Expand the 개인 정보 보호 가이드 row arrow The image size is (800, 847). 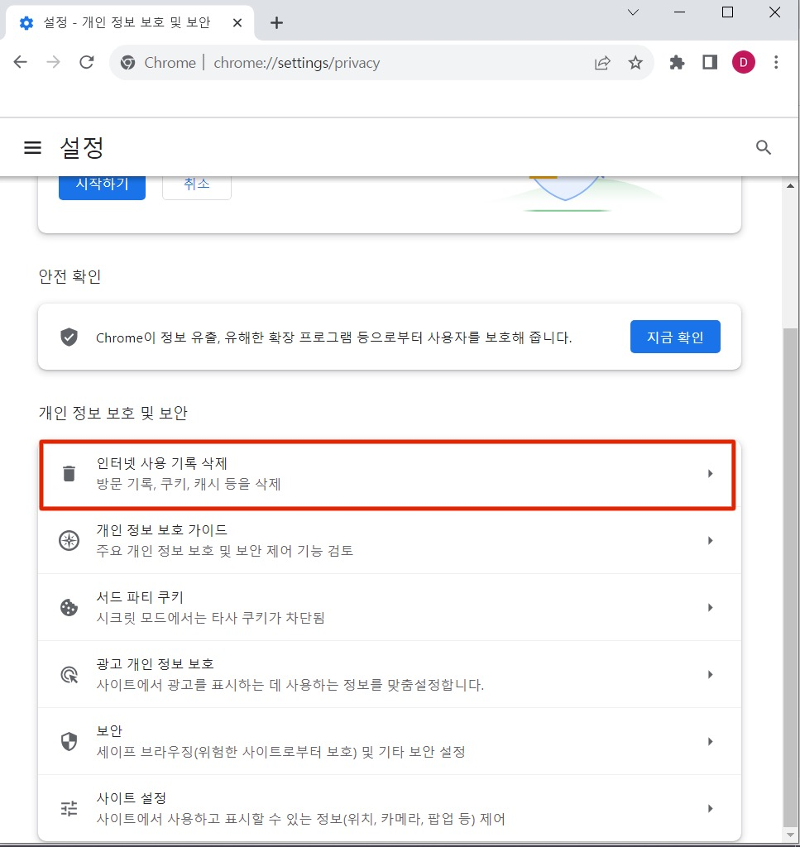[x=710, y=539]
